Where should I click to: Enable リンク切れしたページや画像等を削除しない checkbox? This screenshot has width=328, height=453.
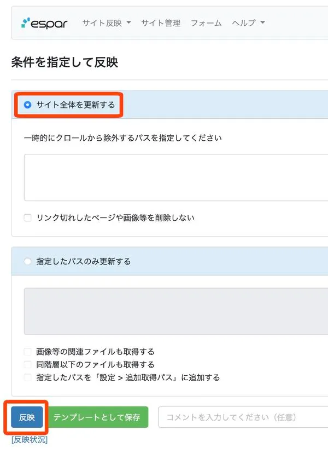pyautogui.click(x=28, y=217)
